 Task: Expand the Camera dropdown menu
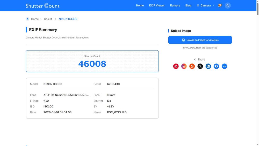coord(205,5)
